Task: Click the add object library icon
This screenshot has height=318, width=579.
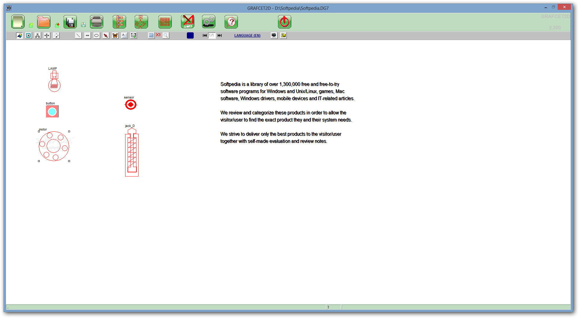Action: [x=133, y=36]
